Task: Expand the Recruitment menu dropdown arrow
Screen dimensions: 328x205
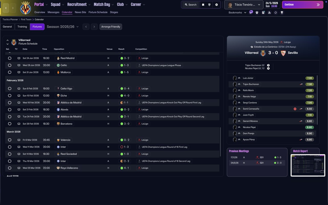Action: pos(89,5)
